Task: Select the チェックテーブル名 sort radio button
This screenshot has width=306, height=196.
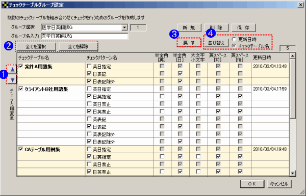Action: (x=234, y=46)
